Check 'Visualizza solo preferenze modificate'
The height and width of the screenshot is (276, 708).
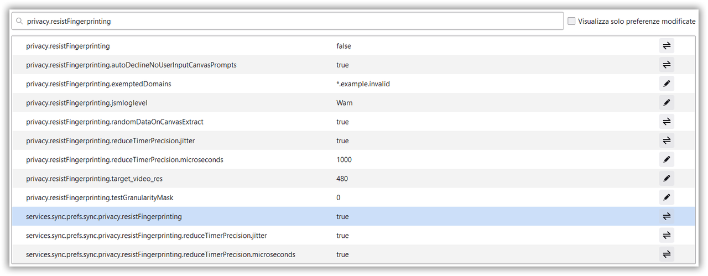coord(571,21)
